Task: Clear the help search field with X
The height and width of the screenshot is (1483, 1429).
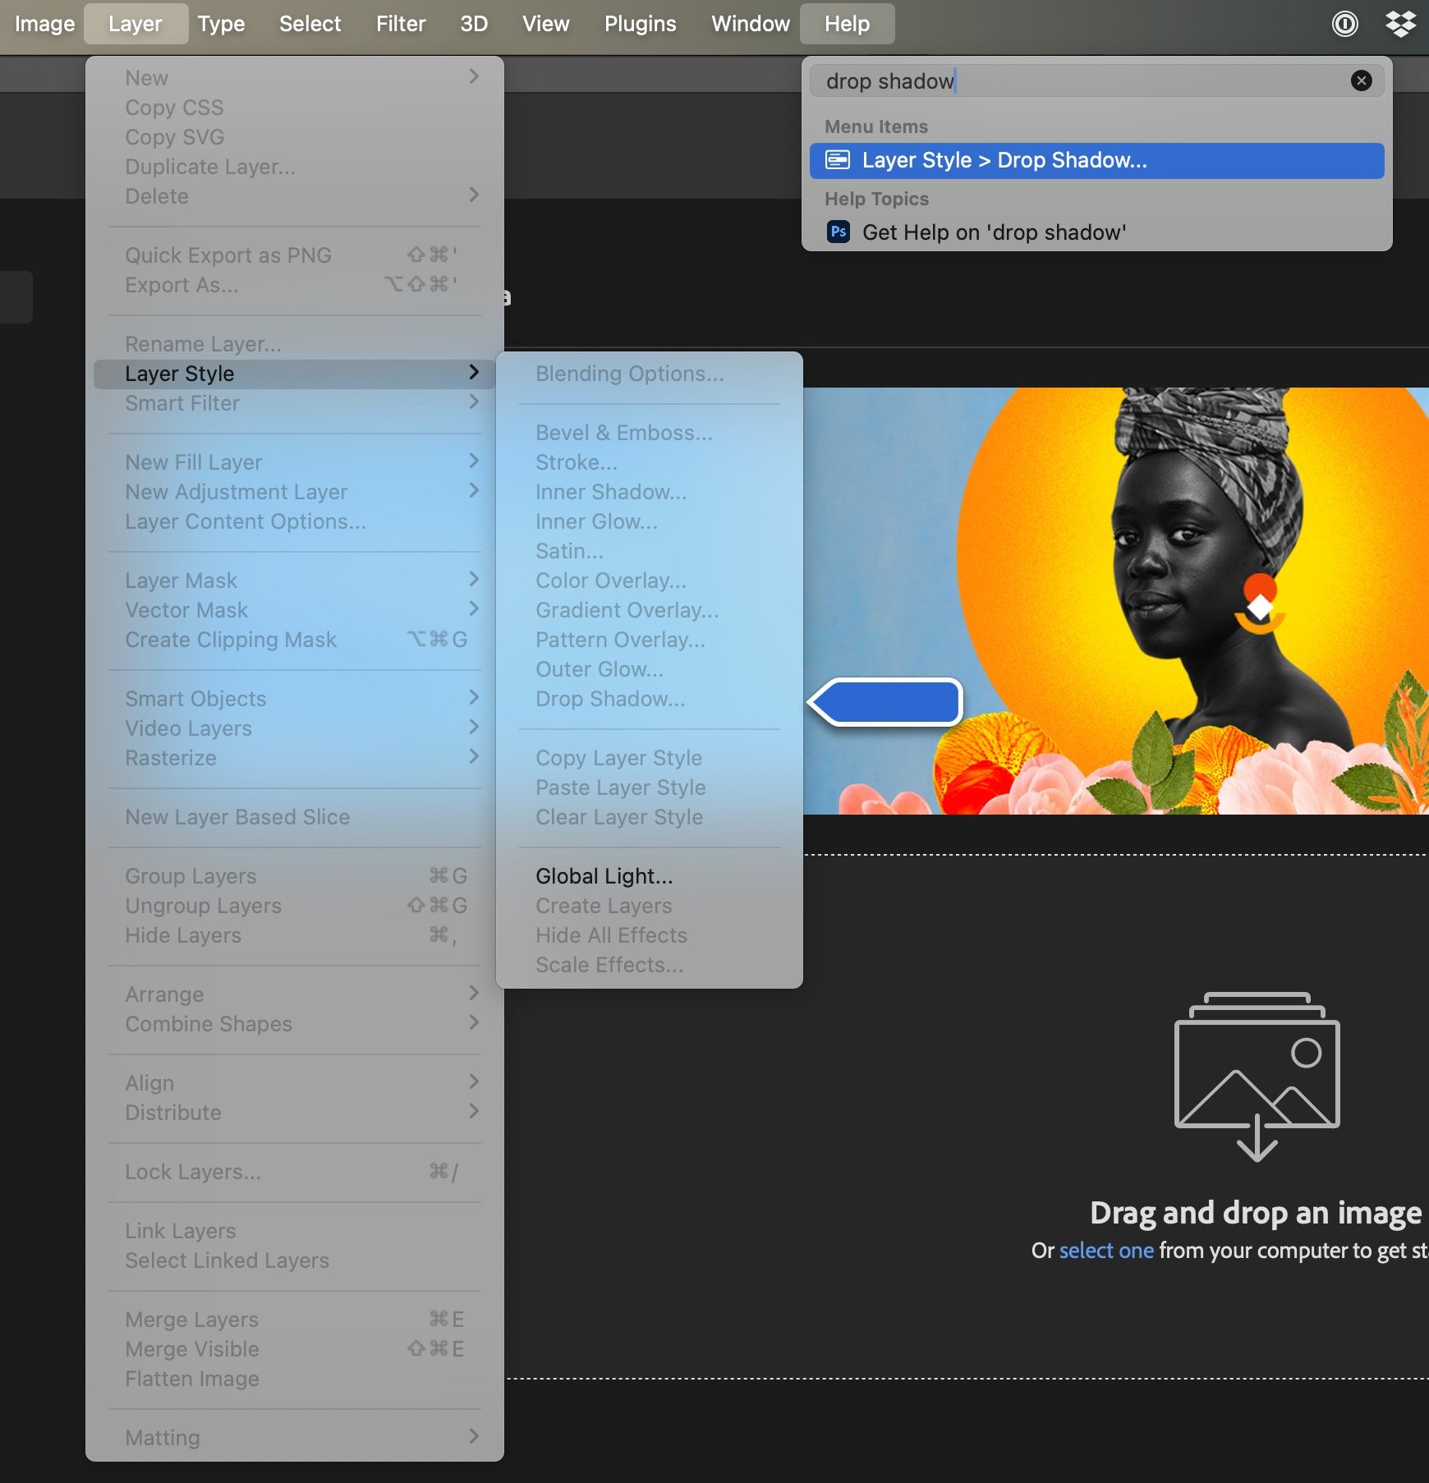Action: point(1361,80)
